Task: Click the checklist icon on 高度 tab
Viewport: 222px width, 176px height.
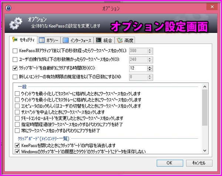Action: point(120,40)
